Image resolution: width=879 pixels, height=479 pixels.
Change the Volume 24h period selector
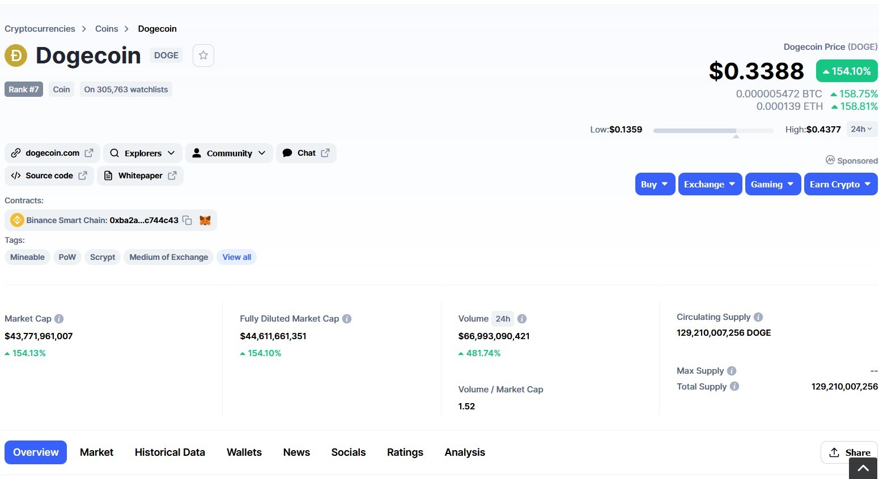coord(503,319)
